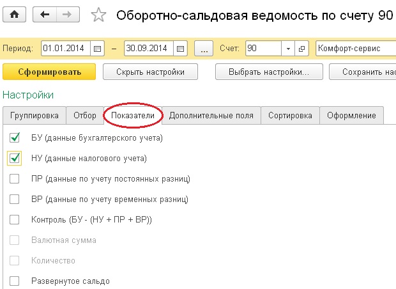Switch to the Сортировка tab

pyautogui.click(x=290, y=116)
